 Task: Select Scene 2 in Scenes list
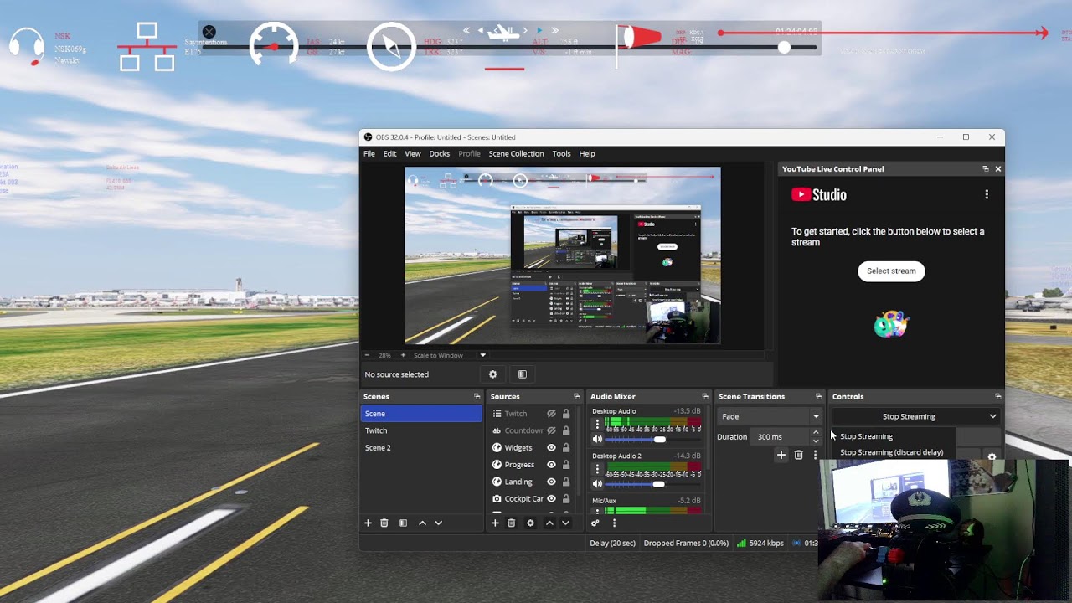tap(421, 448)
